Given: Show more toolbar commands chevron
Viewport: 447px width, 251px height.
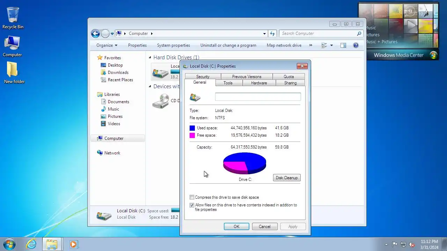Looking at the screenshot, I should (x=310, y=45).
